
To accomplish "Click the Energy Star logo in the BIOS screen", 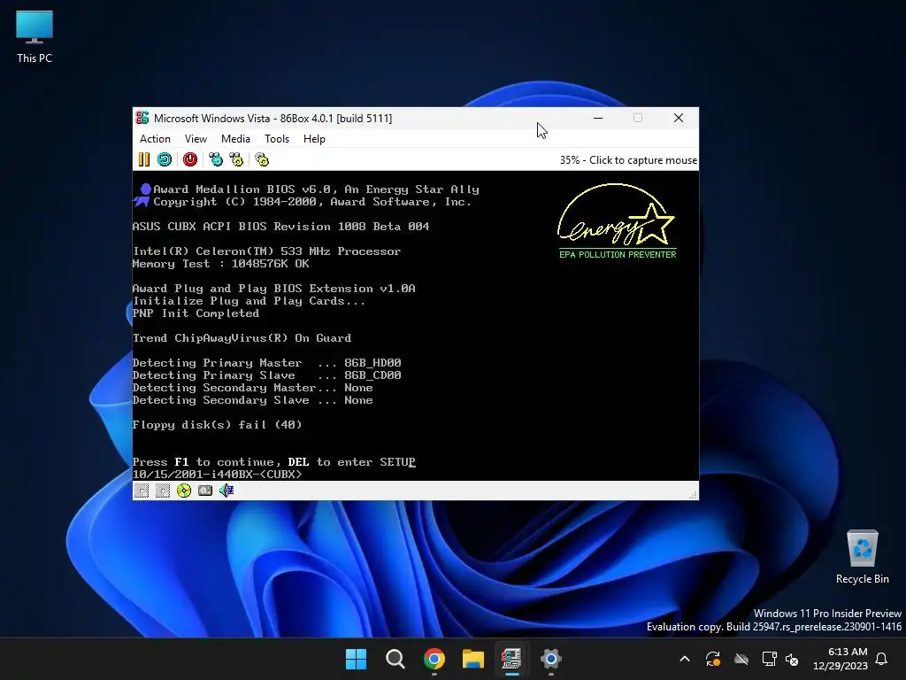I will pos(617,220).
